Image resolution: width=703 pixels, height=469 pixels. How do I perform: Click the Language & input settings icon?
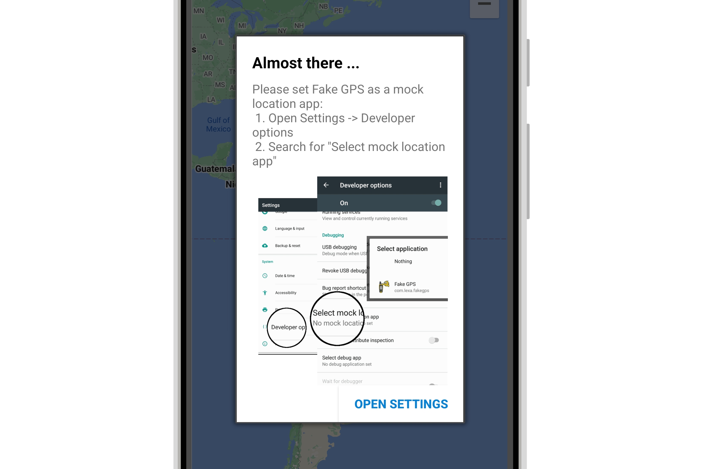point(265,228)
